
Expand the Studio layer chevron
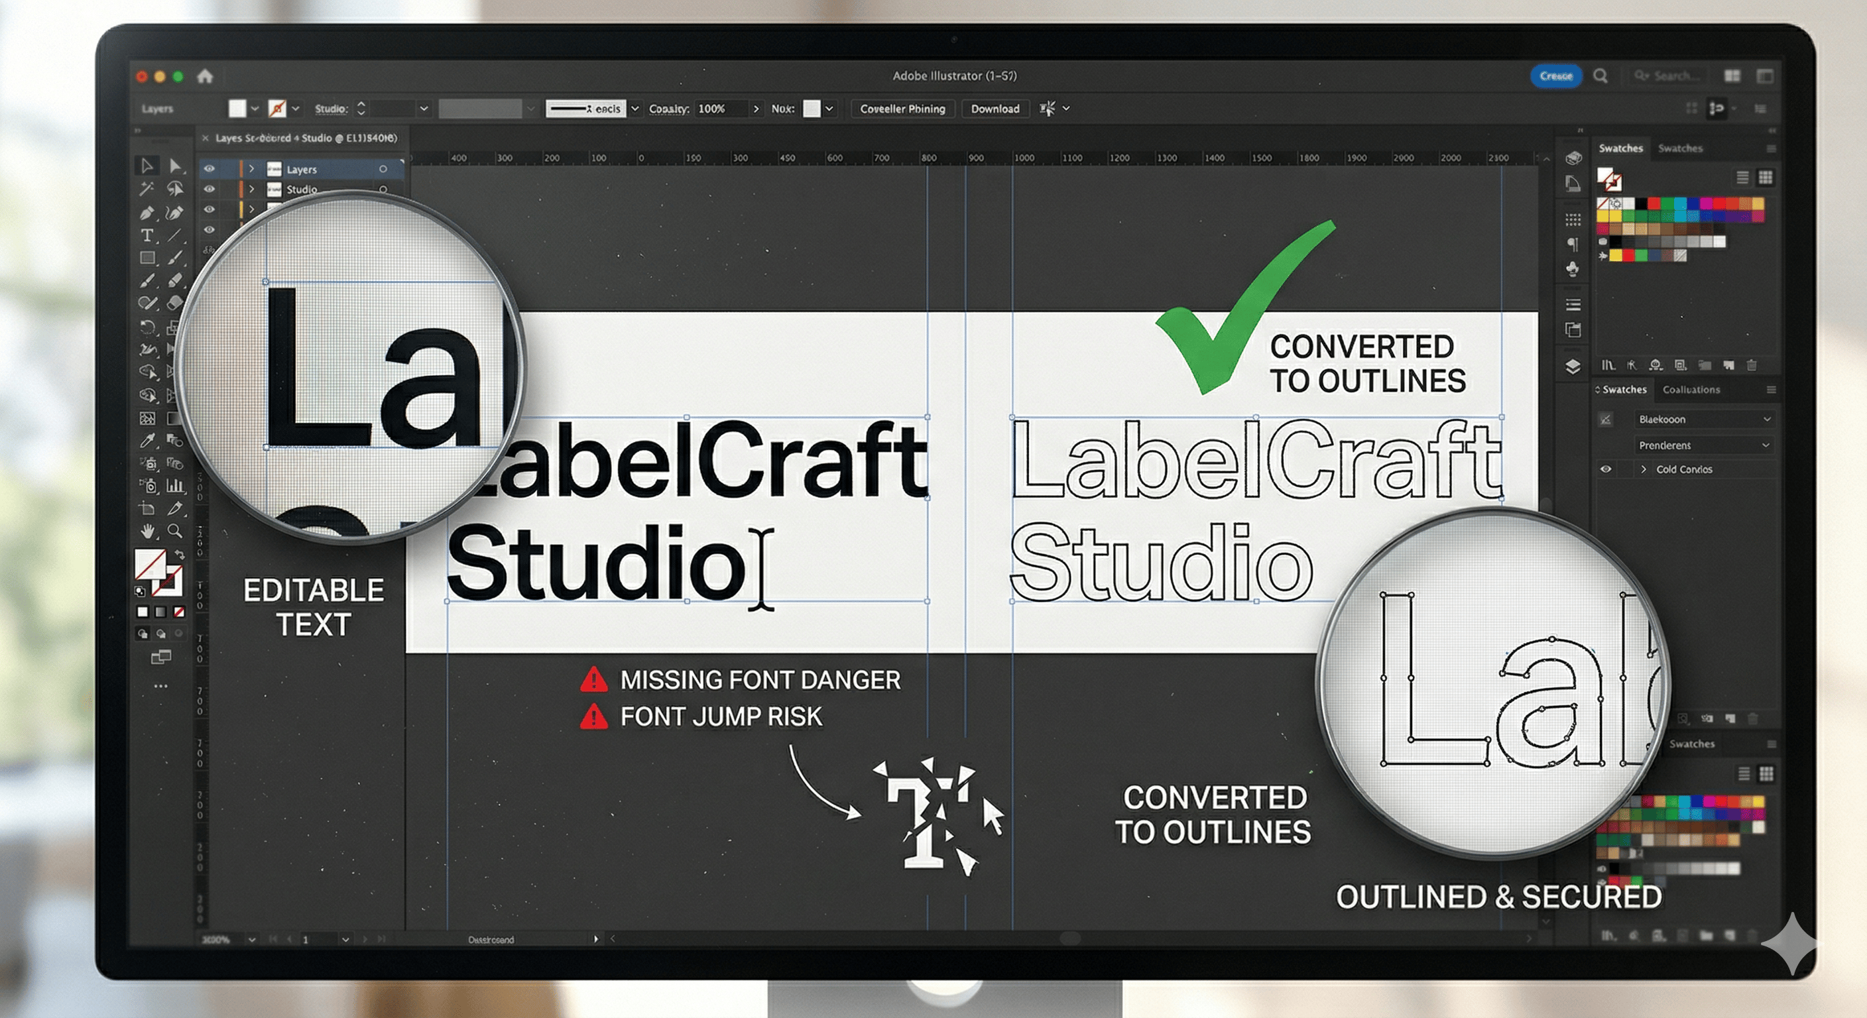coord(251,189)
